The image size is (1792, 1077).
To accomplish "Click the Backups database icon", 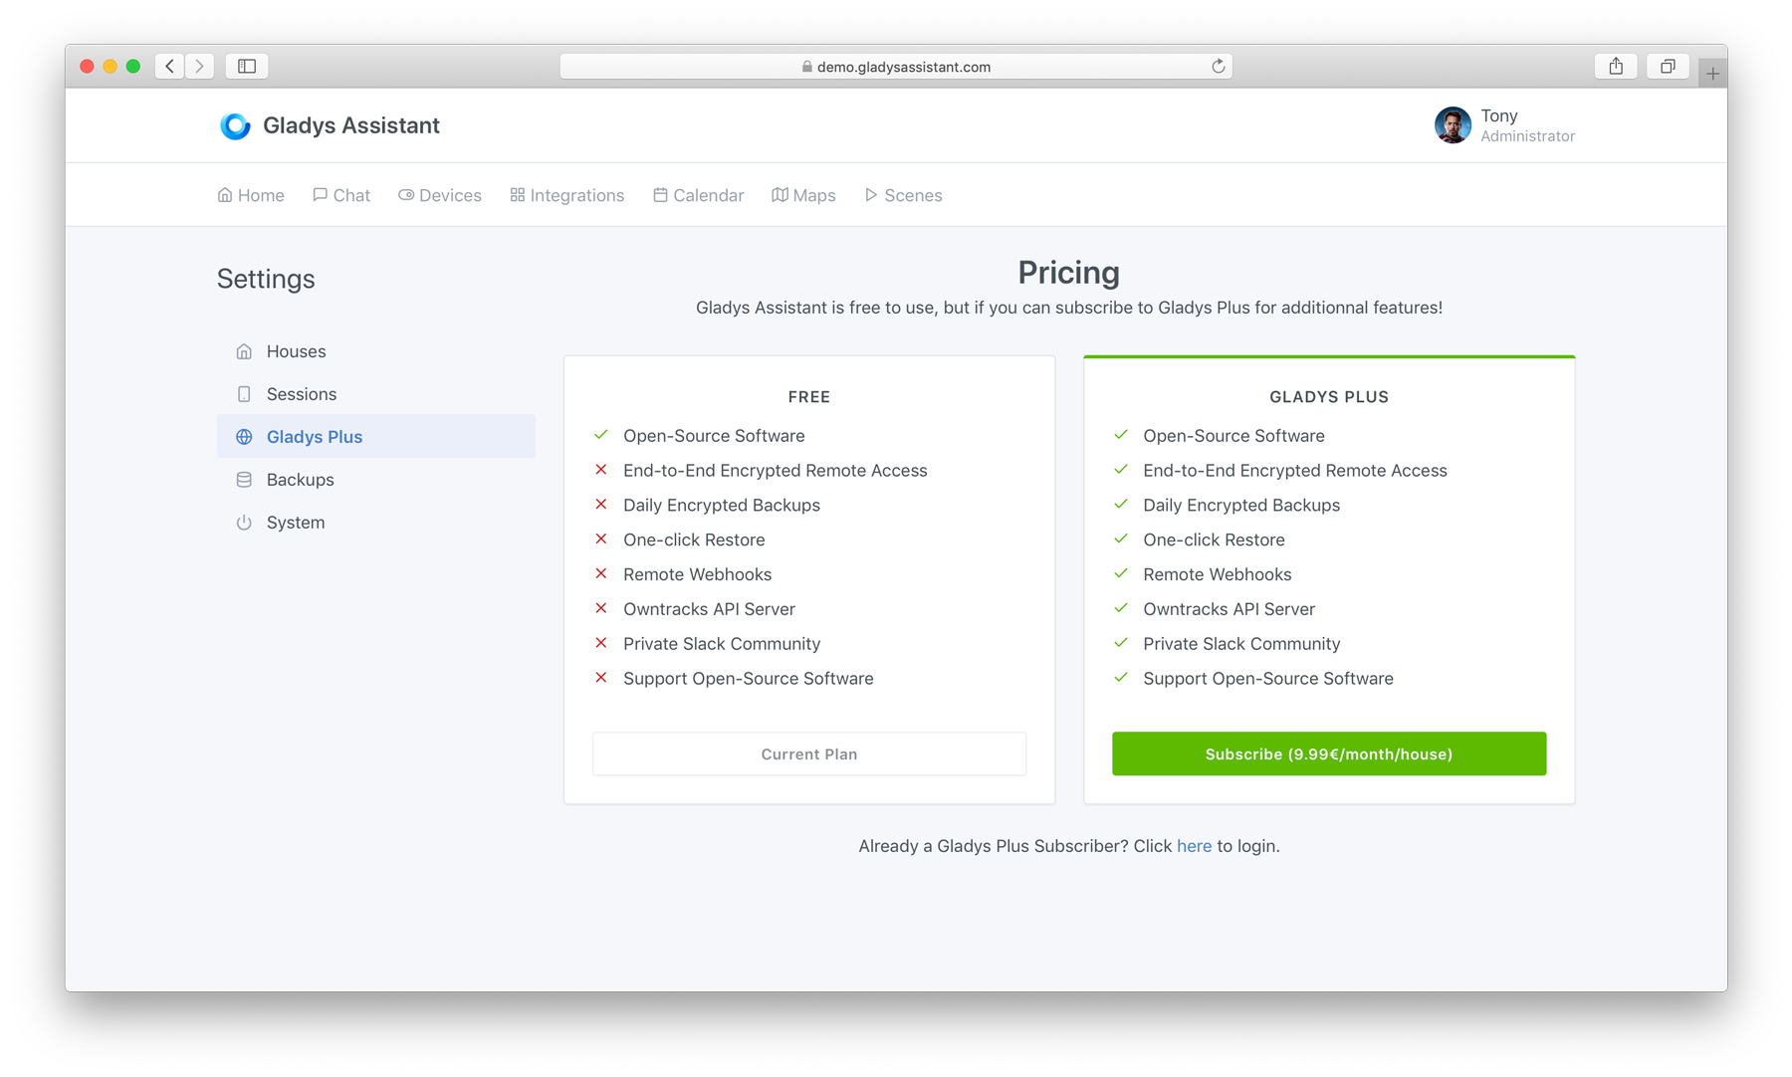I will 244,480.
